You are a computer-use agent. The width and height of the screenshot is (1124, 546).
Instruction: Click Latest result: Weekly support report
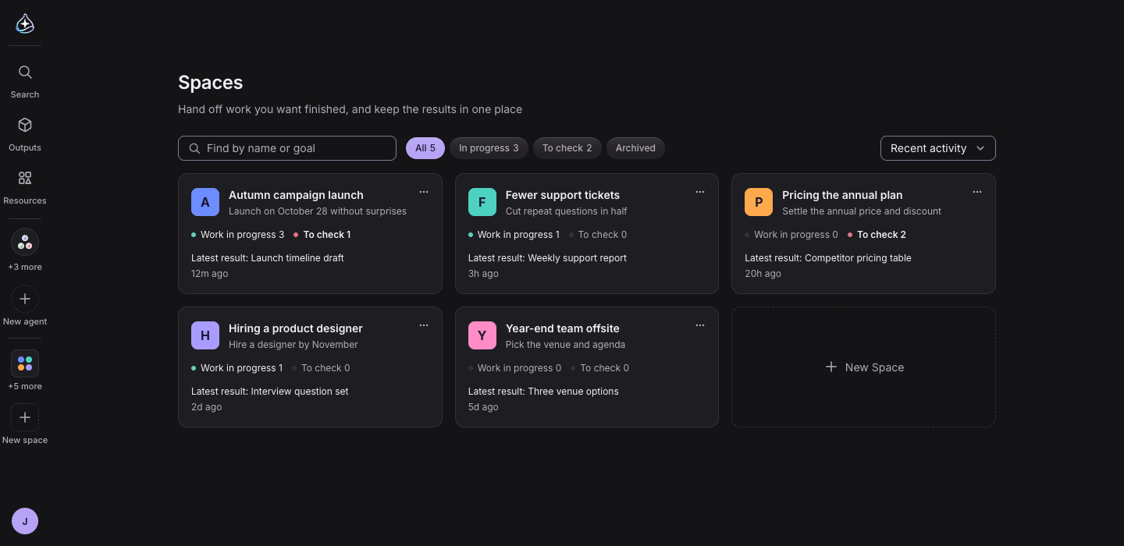547,258
